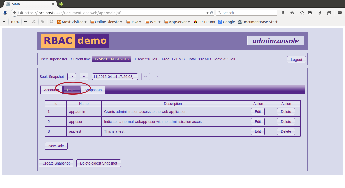This screenshot has width=345, height=188.
Task: Switch to the Snapshots tab
Action: click(x=93, y=90)
